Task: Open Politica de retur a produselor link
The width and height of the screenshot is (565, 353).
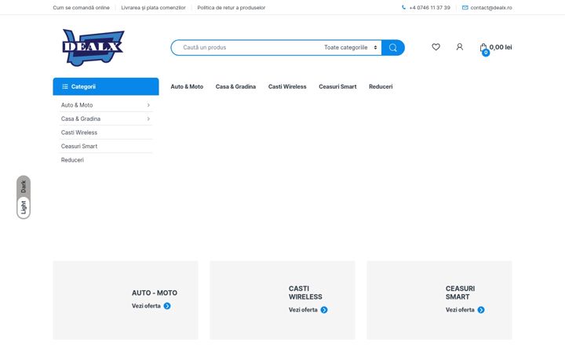Action: point(231,8)
